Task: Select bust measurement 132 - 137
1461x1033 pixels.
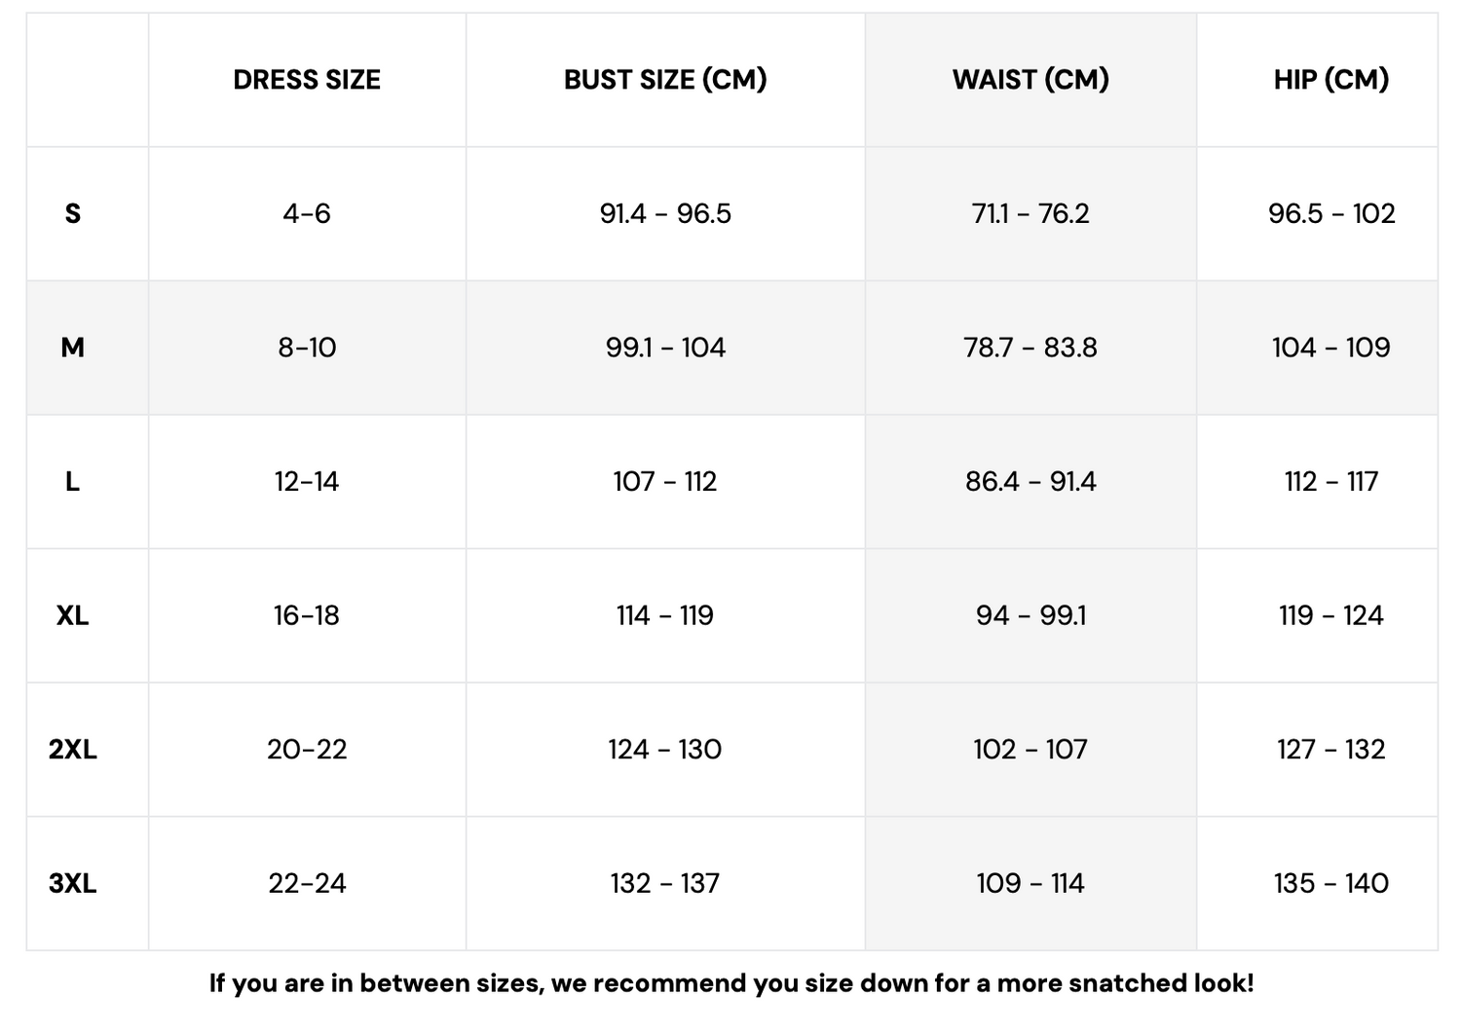Action: pyautogui.click(x=665, y=883)
